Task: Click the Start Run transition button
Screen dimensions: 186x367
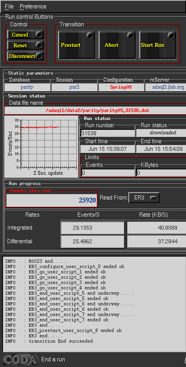Action: 158,45
